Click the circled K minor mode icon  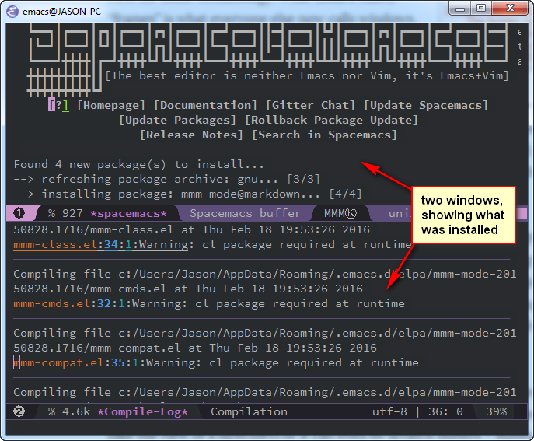(351, 213)
